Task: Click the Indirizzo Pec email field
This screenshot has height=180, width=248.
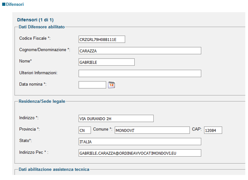Action: [140, 153]
